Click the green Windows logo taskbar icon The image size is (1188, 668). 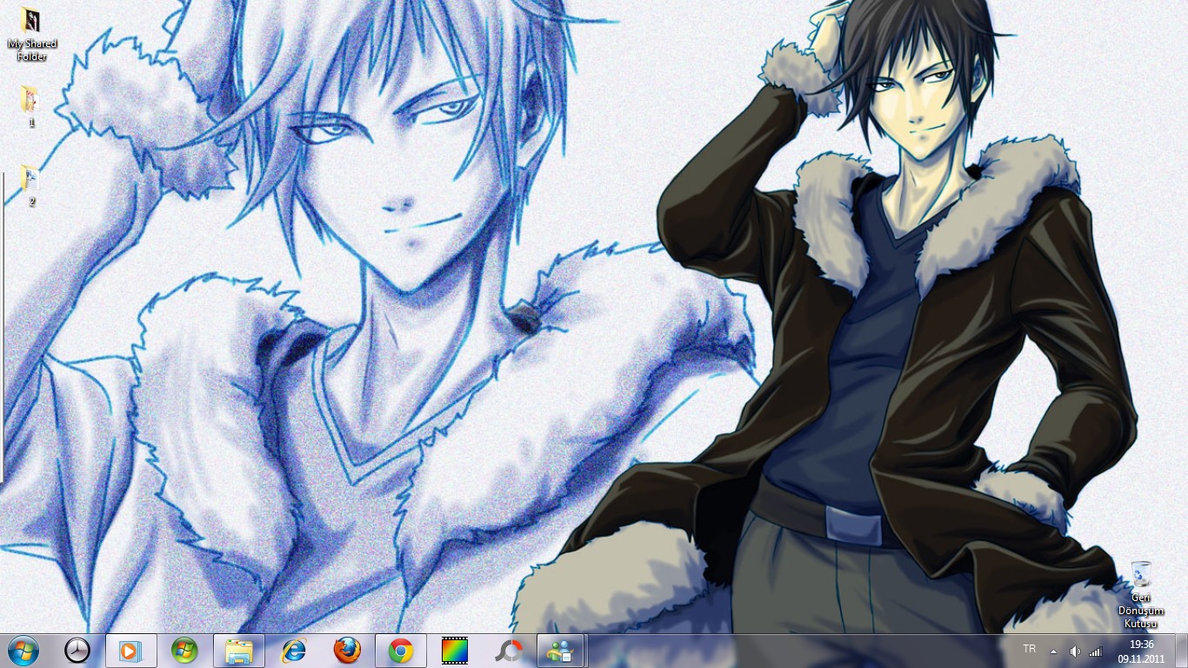tap(184, 651)
